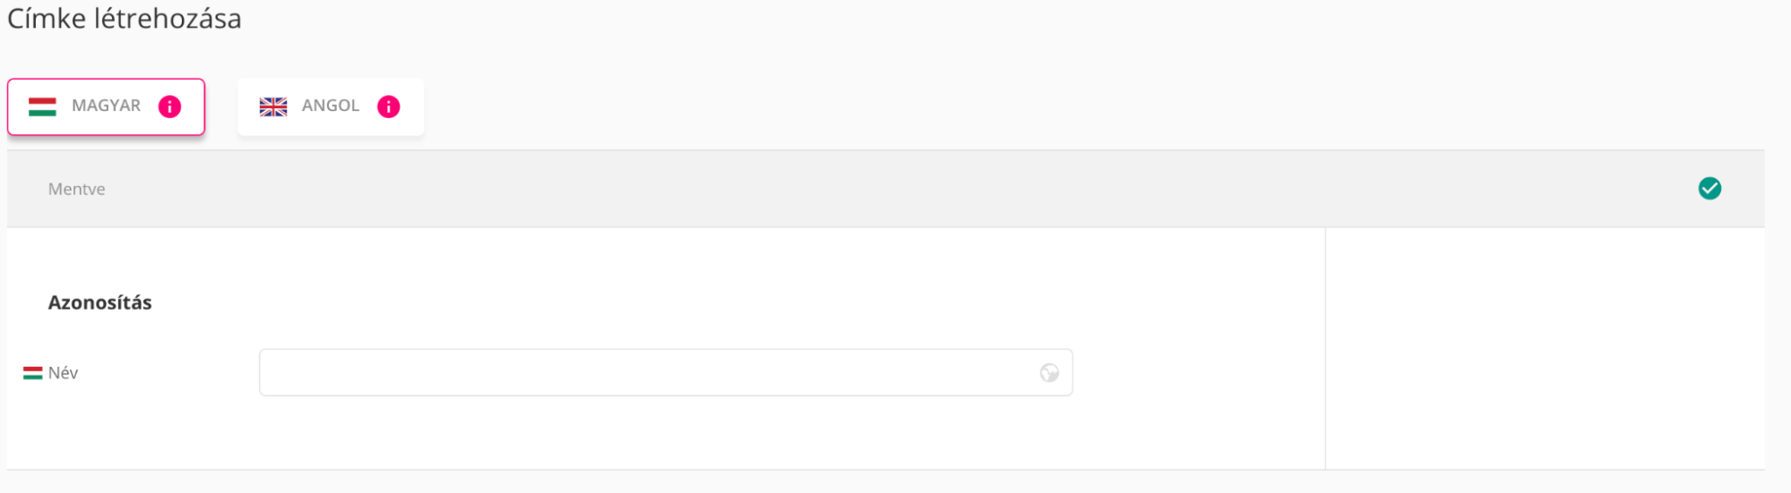Screen dimensions: 1791x493
Task: Select the word MAGYAR on the first tab
Action: coord(106,106)
